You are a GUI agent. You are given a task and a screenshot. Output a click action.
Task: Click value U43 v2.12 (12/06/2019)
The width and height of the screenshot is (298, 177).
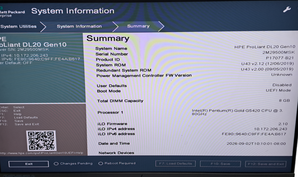click(267, 64)
